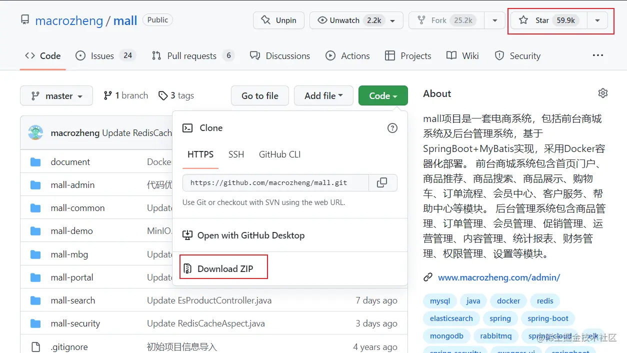Unpin the repository

click(x=278, y=20)
